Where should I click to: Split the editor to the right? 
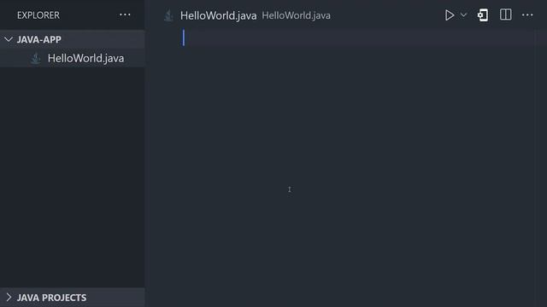[x=505, y=15]
